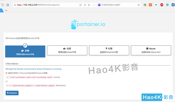The width and height of the screenshot is (175, 102).
Task: Click the Information section heading
Action: (x=12, y=64)
